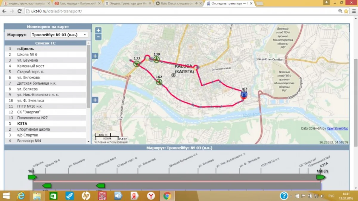This screenshot has height=201, width=358.
Task: Click the blue trolleybus 167 marker
Action: click(244, 95)
